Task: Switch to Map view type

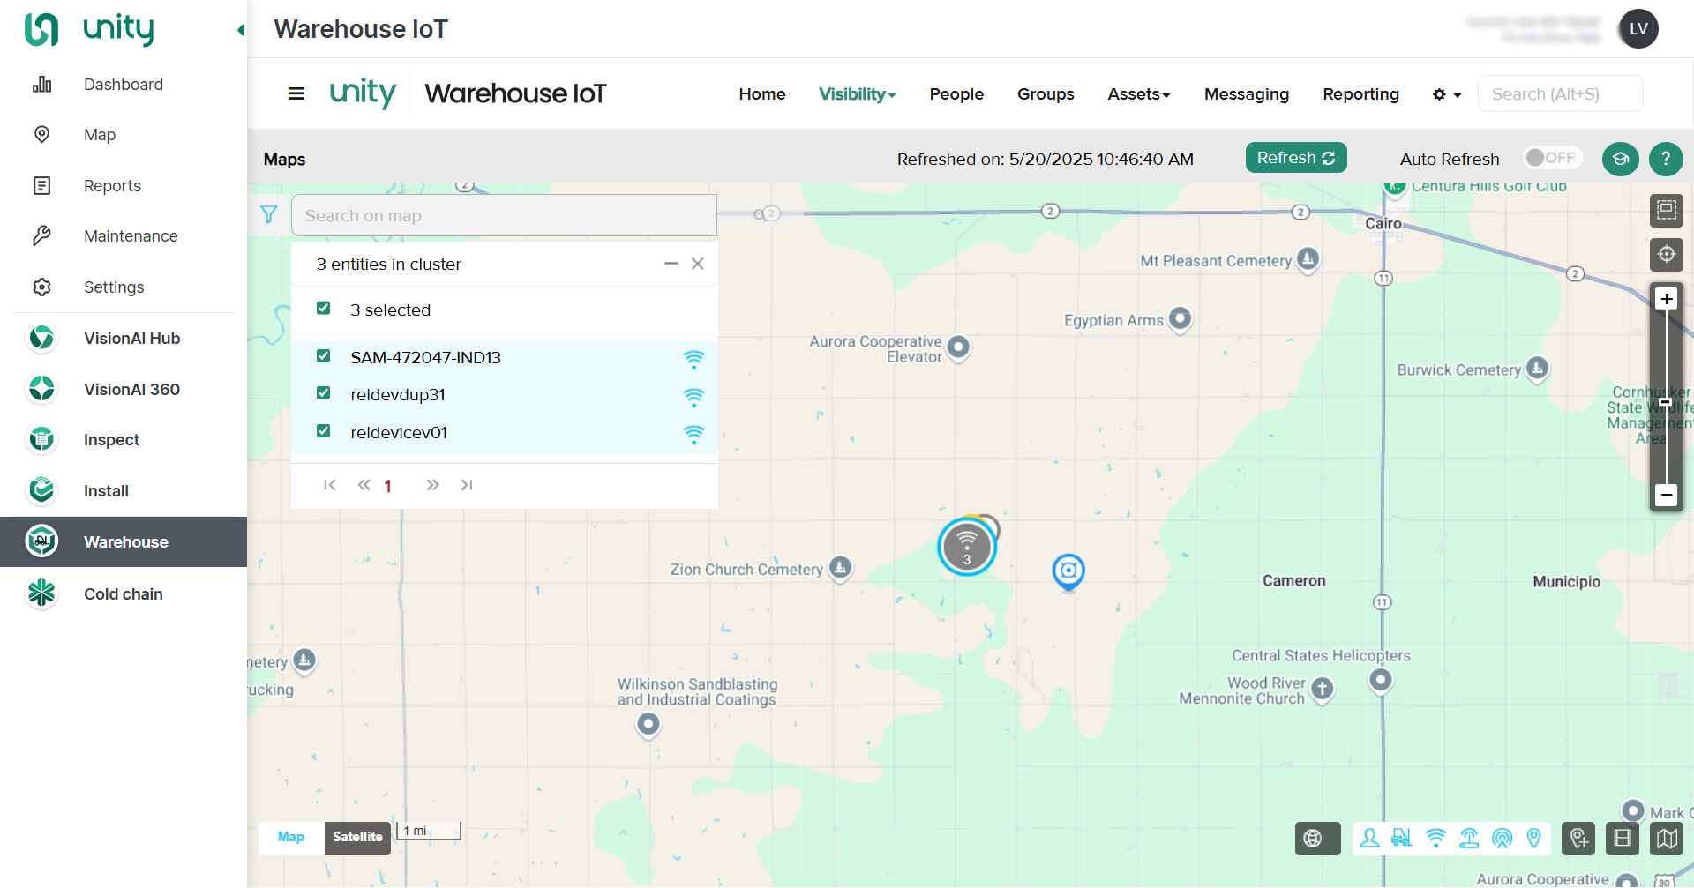Action: [291, 838]
